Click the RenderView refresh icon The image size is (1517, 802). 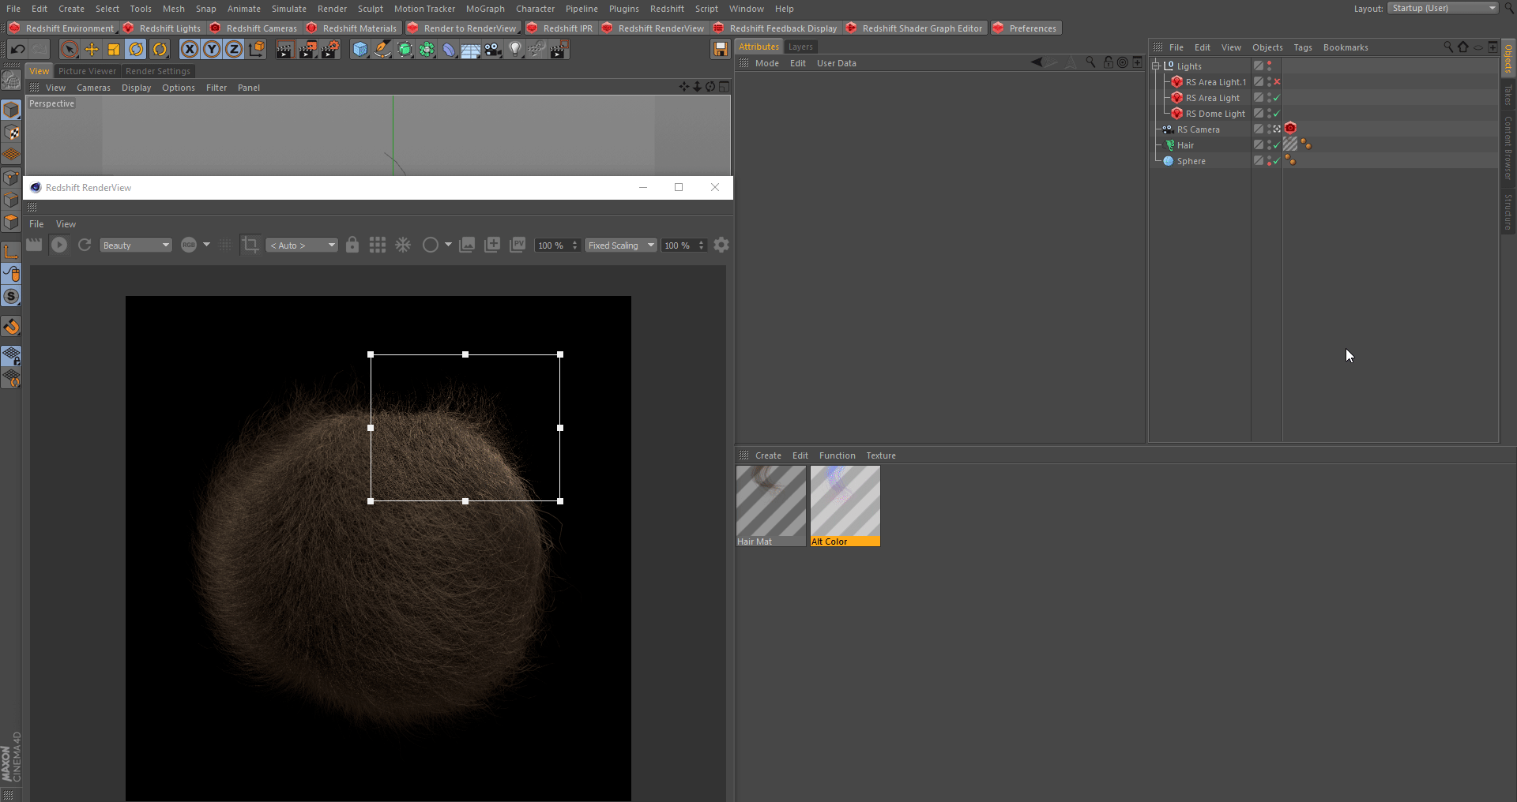coord(85,245)
